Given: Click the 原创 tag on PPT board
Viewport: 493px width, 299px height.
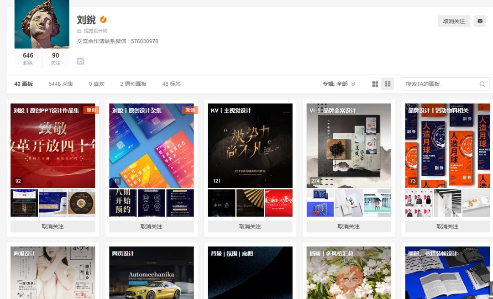Looking at the screenshot, I should (91, 110).
